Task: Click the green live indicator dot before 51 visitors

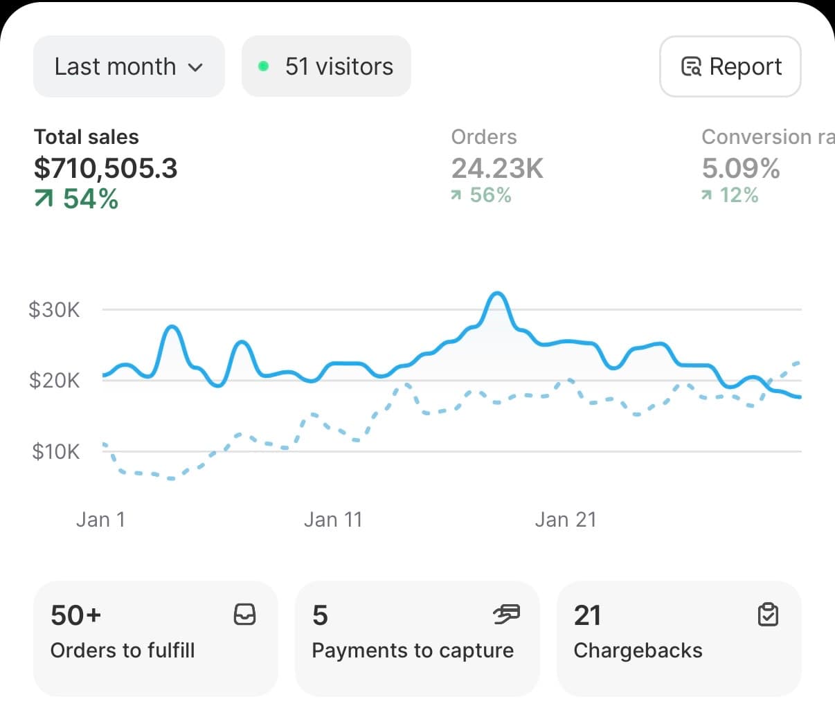Action: [264, 66]
